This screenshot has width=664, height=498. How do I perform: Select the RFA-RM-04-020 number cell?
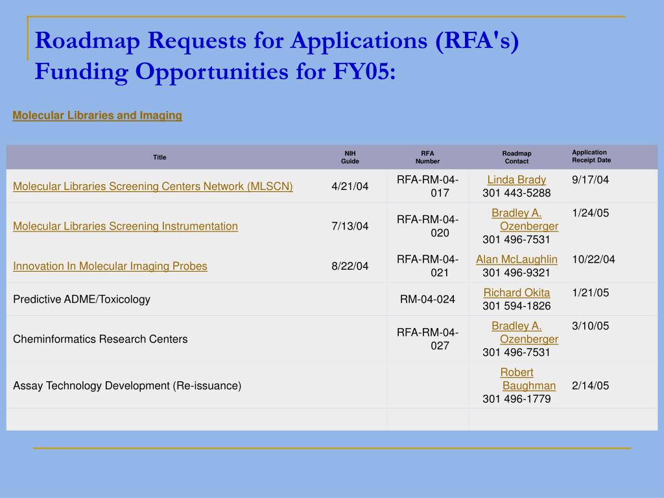coord(428,226)
